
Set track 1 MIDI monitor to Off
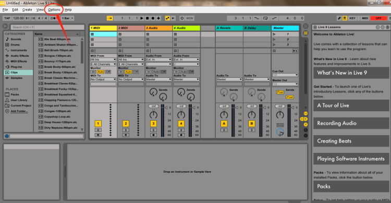(108, 71)
